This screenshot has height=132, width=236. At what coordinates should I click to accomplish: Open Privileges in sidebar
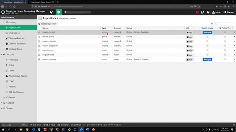click(x=13, y=60)
